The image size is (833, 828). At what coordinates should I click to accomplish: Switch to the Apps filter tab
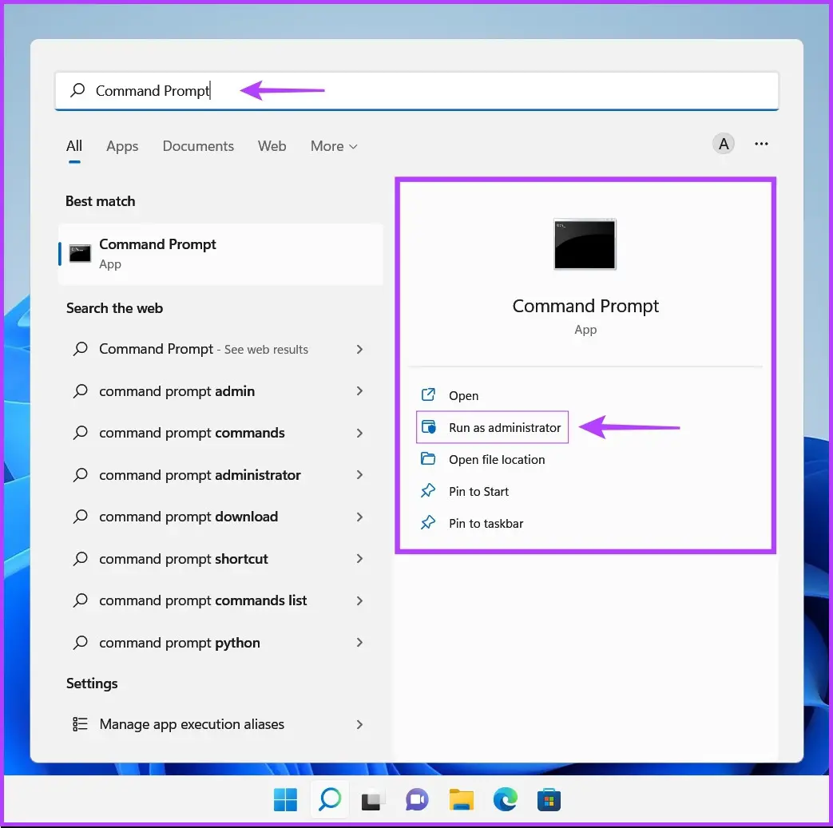122,146
